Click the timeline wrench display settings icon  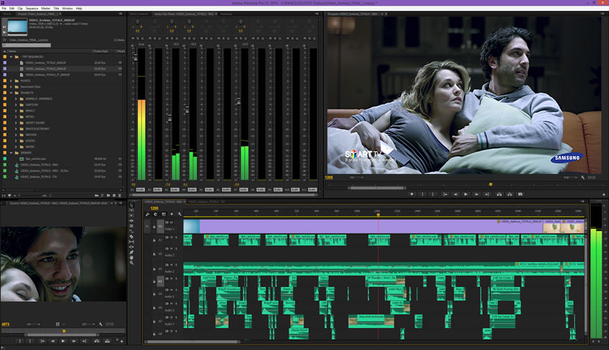(180, 214)
